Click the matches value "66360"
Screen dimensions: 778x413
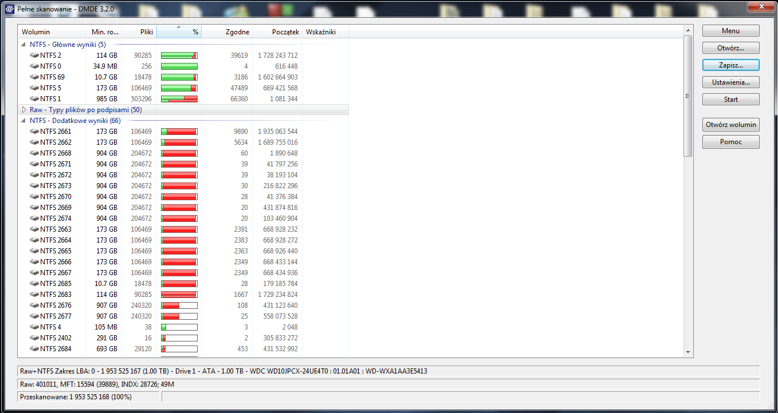[x=239, y=99]
